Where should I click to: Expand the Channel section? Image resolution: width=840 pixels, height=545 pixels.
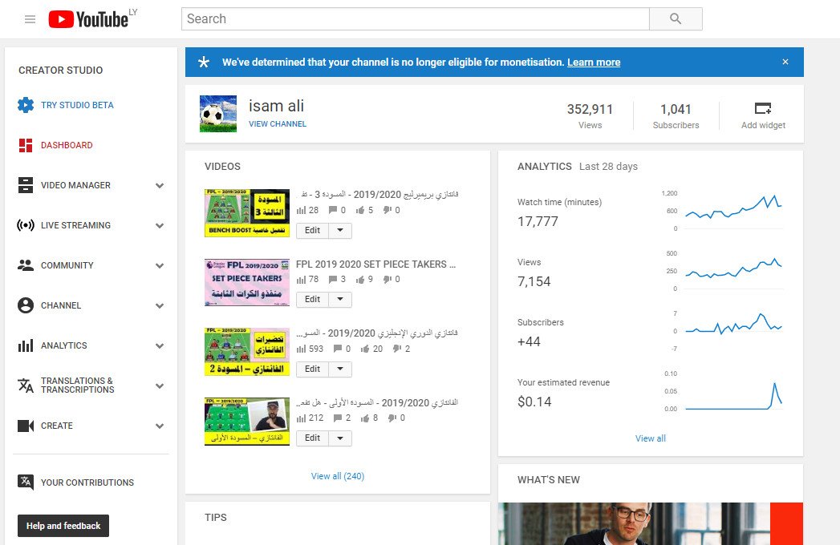pyautogui.click(x=159, y=305)
